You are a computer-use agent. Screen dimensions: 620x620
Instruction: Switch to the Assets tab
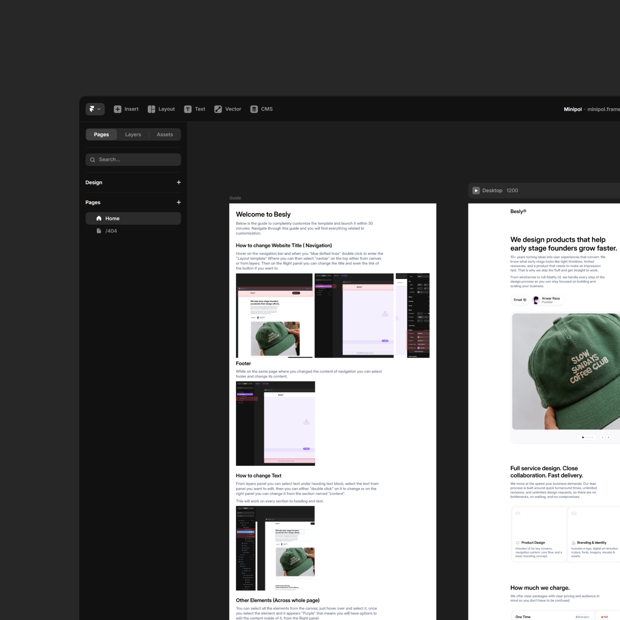coord(165,135)
